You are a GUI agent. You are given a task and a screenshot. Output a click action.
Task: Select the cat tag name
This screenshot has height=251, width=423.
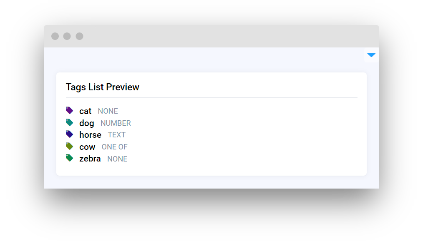pos(85,111)
